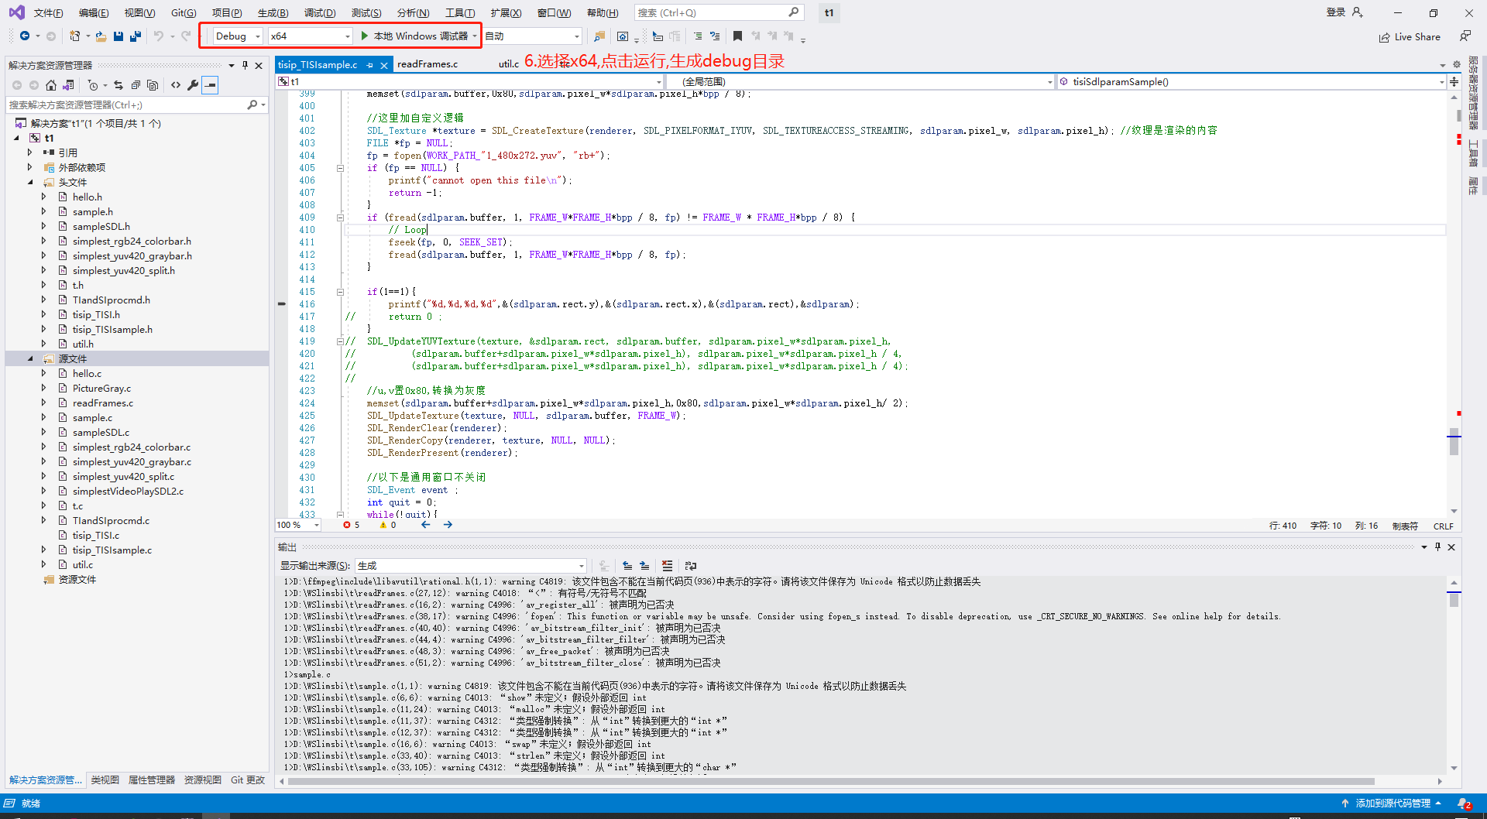Pin the Solution Explorer panel

click(x=246, y=65)
